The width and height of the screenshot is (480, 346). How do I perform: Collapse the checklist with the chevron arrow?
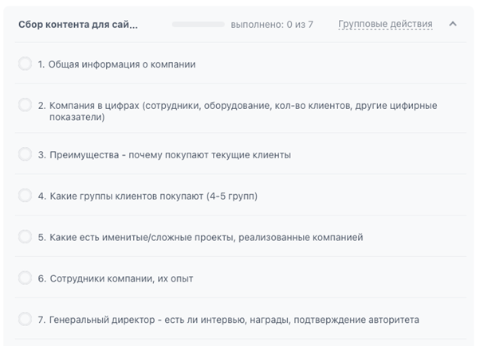[453, 24]
